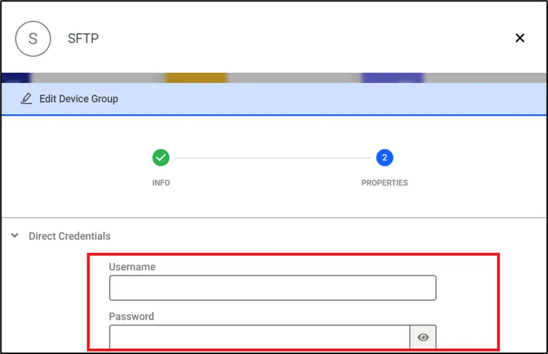Click the Username field label
Screen dimensions: 548x354
pyautogui.click(x=132, y=267)
